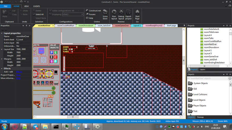Open Windows Start menu
The height and width of the screenshot is (130, 232).
[4, 127]
